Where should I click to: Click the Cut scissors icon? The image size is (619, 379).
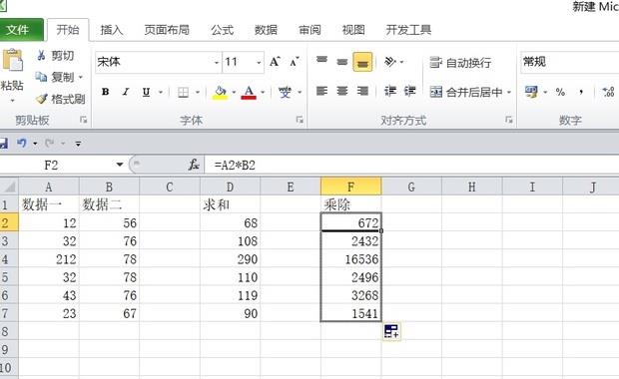tap(41, 55)
